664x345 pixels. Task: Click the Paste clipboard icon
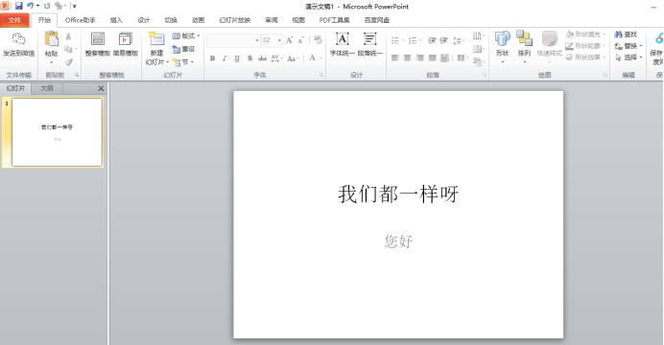pyautogui.click(x=52, y=39)
